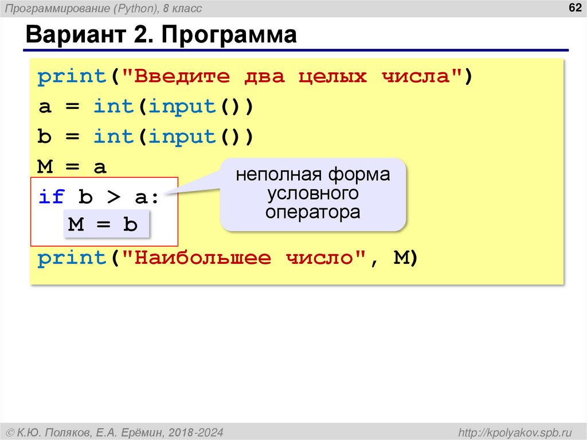The height and width of the screenshot is (440, 587).
Task: Click the red outlined conditional block
Action: point(105,211)
